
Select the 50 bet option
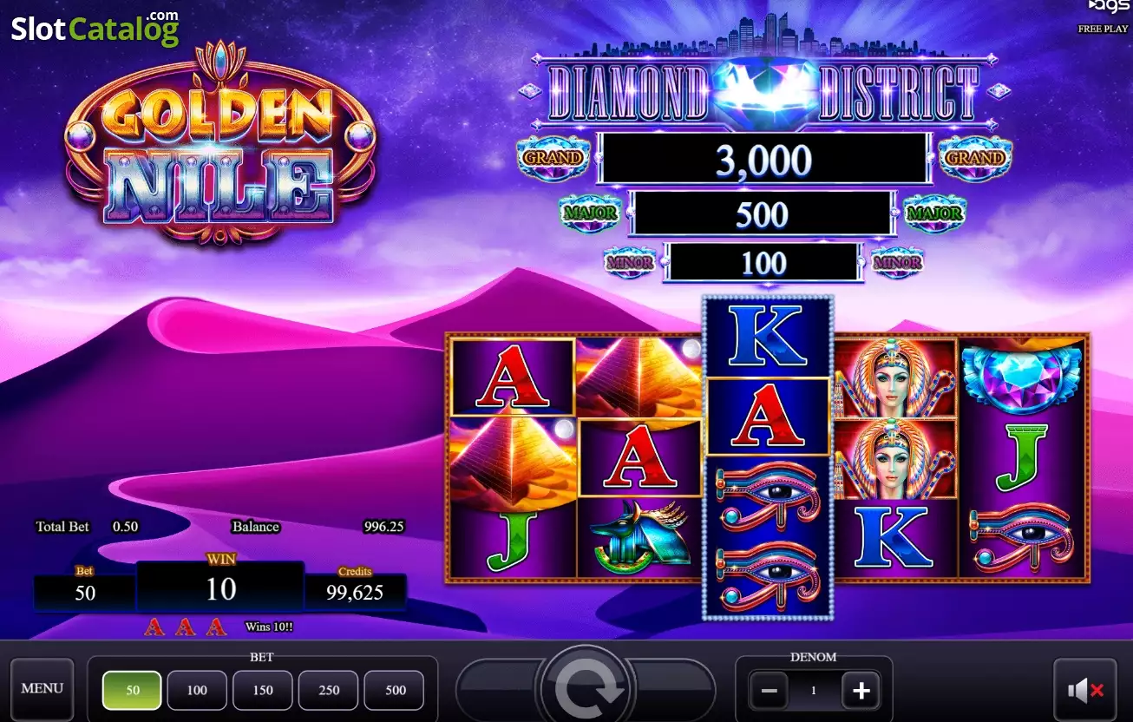[x=132, y=691]
